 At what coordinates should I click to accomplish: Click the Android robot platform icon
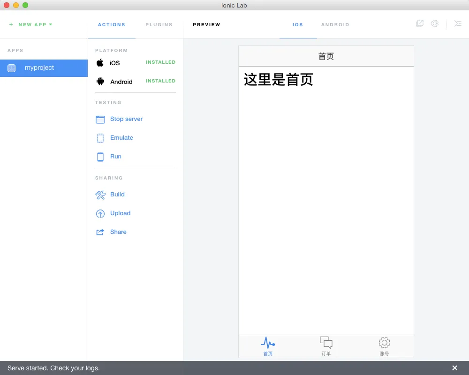coord(100,82)
